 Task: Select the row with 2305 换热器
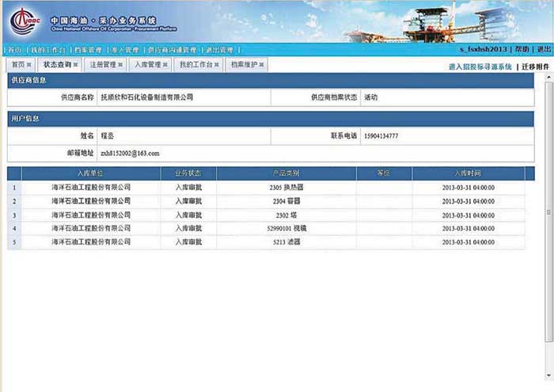[x=286, y=188]
